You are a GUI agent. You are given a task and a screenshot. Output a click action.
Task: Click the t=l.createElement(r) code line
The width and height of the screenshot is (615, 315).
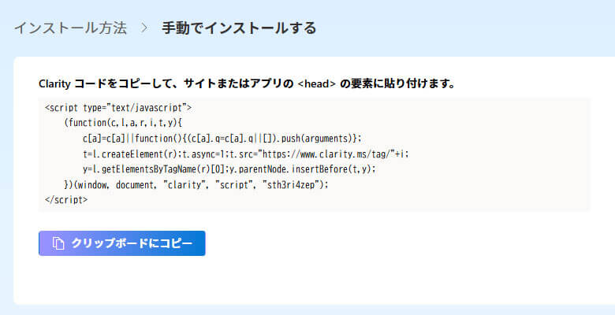point(246,154)
